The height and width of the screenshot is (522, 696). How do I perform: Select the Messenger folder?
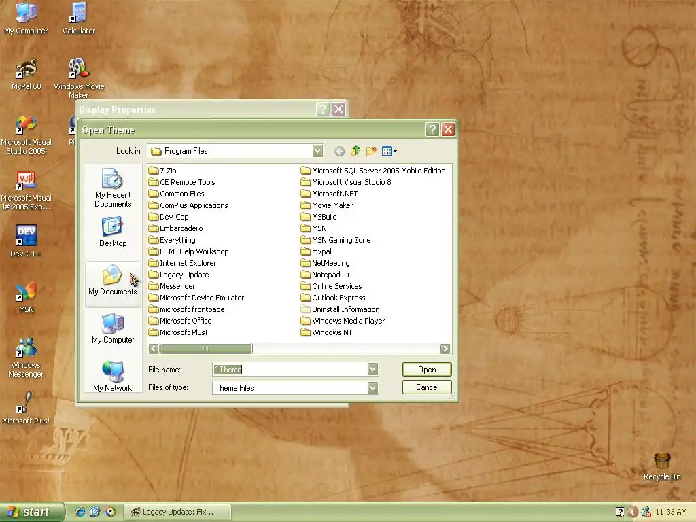(172, 286)
